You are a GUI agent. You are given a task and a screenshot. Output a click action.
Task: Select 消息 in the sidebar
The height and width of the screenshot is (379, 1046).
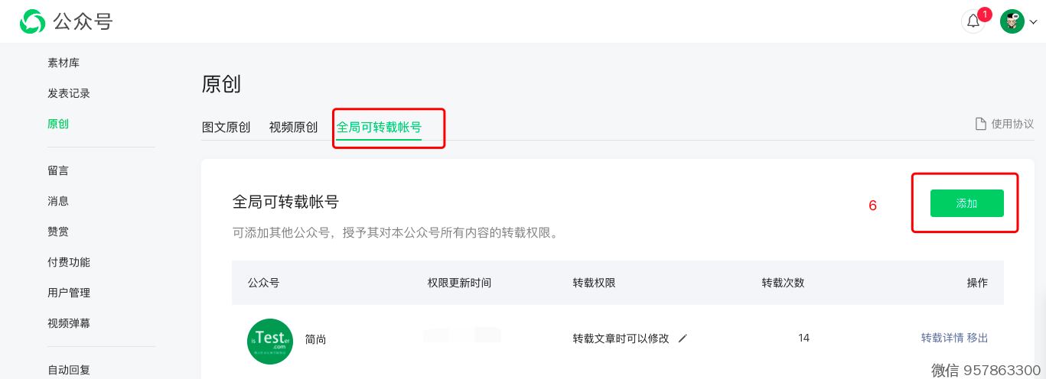pos(58,201)
